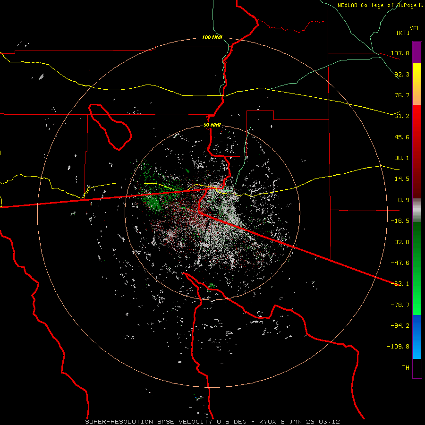Click the KYUX station identifier in caption
Screen dimensions: 425x425
click(x=268, y=422)
